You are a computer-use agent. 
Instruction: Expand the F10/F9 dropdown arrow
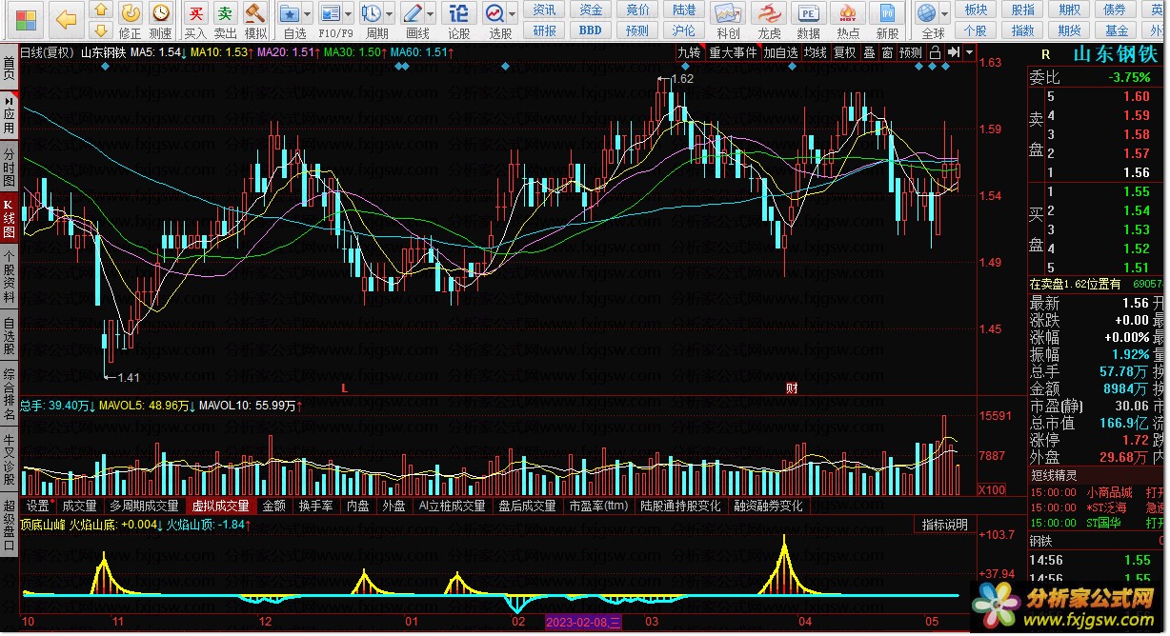click(347, 13)
